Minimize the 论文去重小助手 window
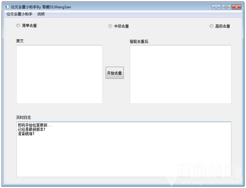 tap(216, 7)
